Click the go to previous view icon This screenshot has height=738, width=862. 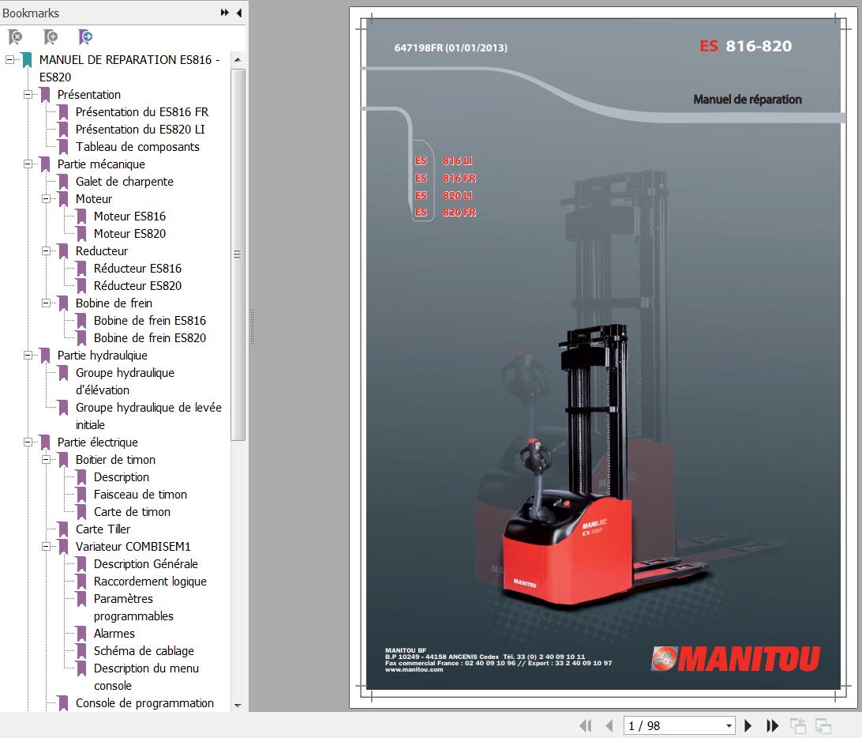(x=798, y=725)
